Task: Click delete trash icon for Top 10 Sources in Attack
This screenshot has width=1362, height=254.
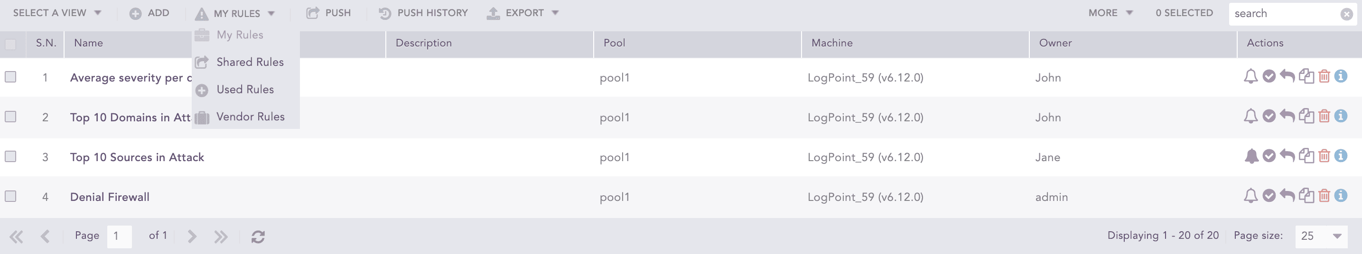Action: 1324,156
